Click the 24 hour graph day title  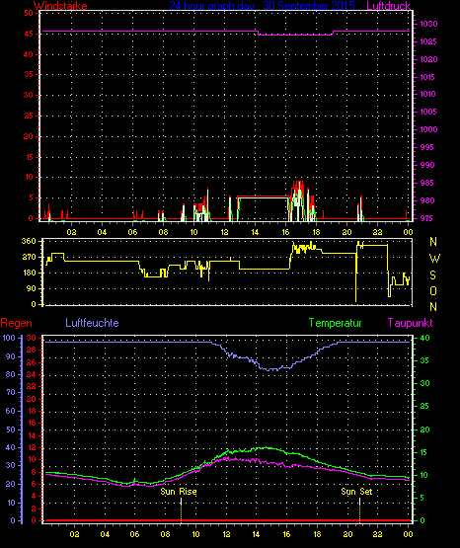click(262, 6)
